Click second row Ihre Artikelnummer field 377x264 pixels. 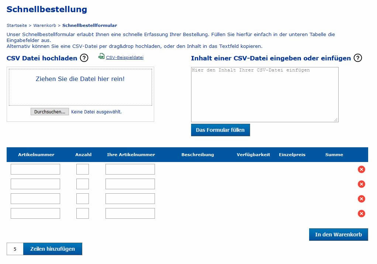[130, 184]
